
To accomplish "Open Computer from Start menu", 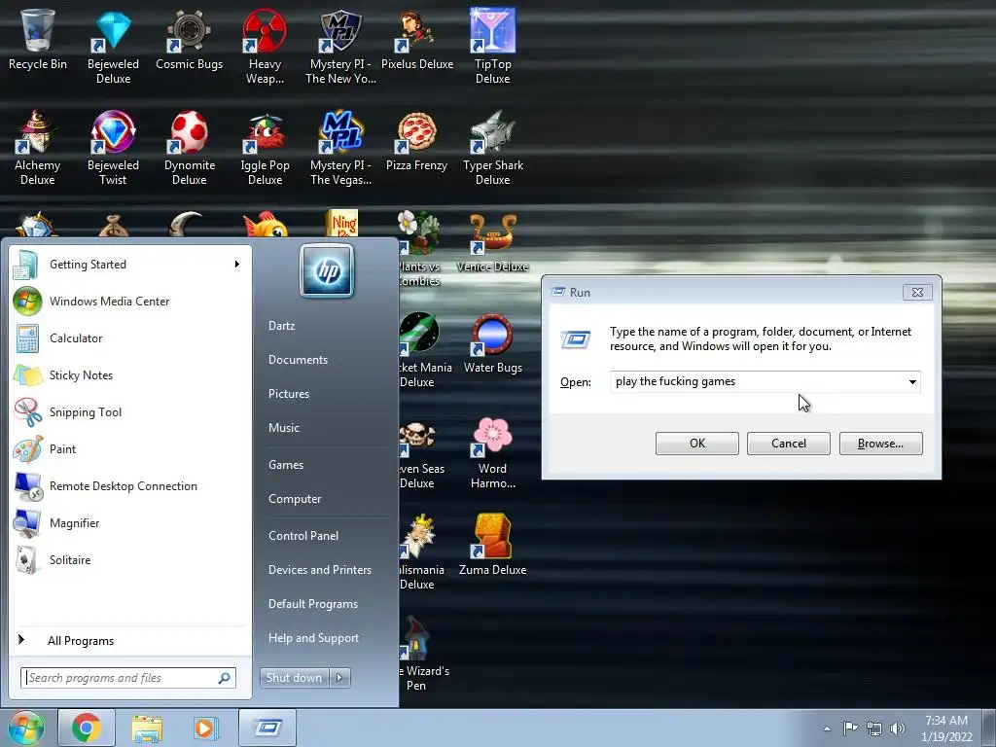I will (295, 499).
